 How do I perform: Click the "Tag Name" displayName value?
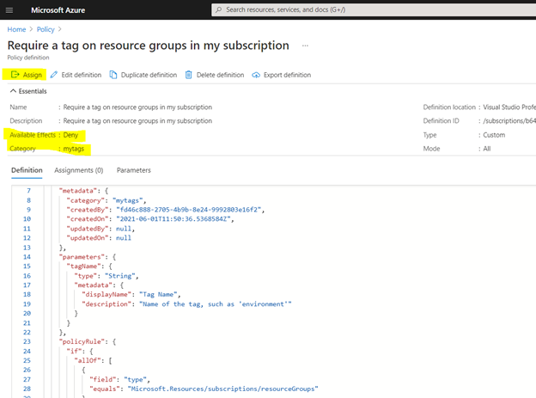tap(158, 294)
